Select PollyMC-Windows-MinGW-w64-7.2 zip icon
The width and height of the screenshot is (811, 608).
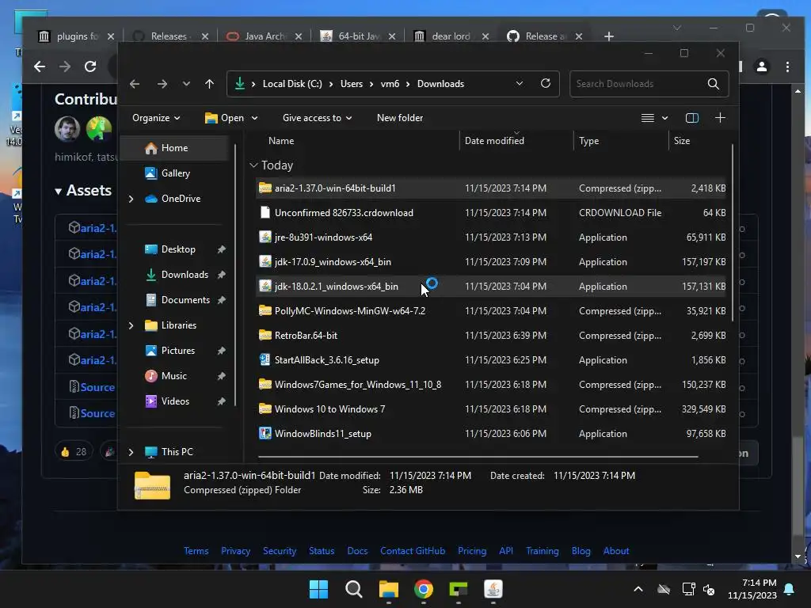tap(265, 310)
